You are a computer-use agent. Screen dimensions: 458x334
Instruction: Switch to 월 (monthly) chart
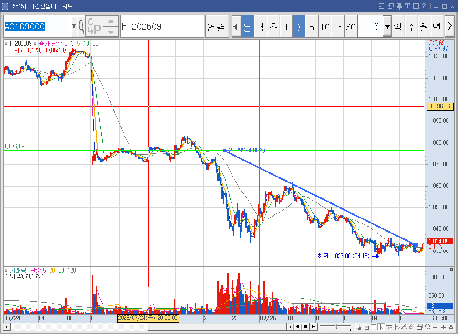pos(424,27)
